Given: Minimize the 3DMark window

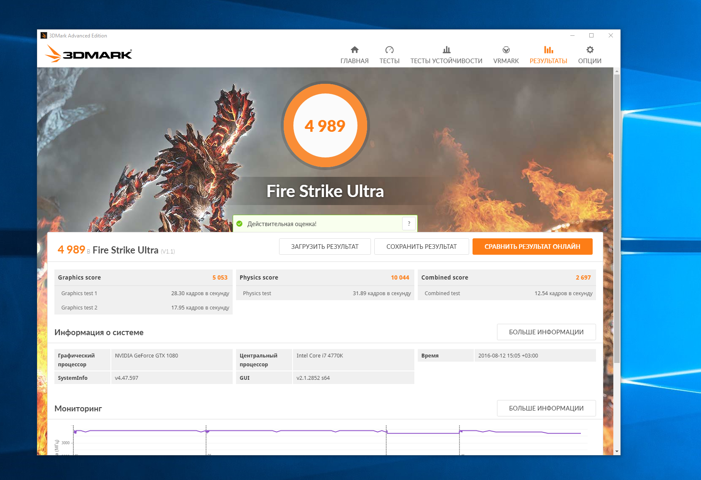Looking at the screenshot, I should tap(572, 36).
